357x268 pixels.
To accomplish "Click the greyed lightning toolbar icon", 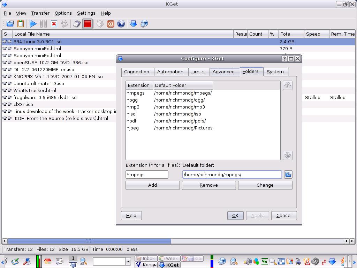I will [x=100, y=24].
